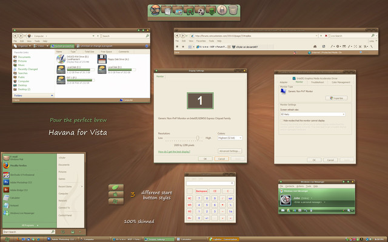The height and width of the screenshot is (242, 388).
Task: Click the power button icon in Start menu
Action: (62, 232)
